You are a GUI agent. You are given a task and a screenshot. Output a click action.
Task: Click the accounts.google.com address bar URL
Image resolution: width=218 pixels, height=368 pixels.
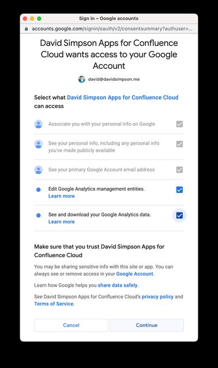click(x=112, y=28)
